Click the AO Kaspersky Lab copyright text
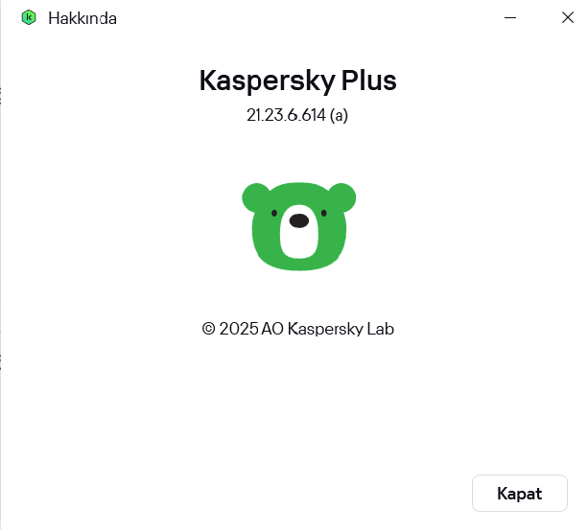588x532 pixels. click(327, 330)
